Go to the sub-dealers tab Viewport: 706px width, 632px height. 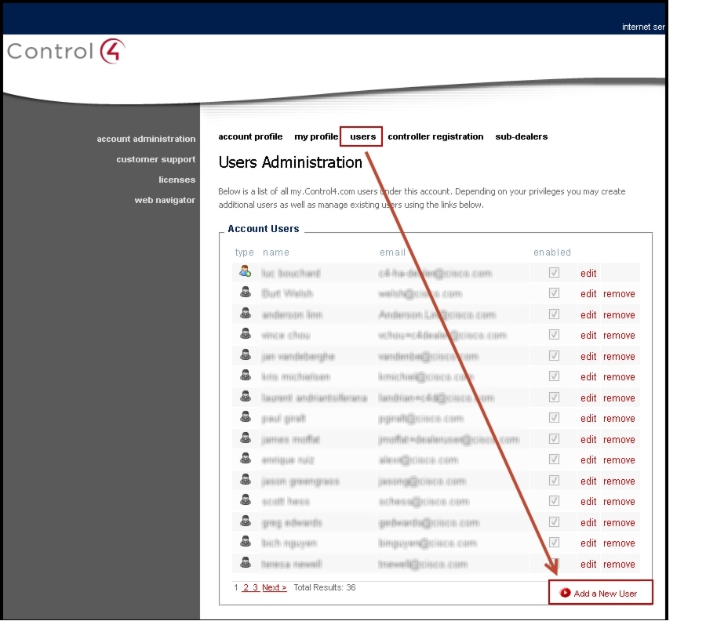tap(522, 136)
